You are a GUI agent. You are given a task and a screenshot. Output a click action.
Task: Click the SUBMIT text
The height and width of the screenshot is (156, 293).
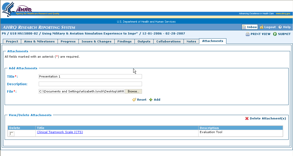284,34
